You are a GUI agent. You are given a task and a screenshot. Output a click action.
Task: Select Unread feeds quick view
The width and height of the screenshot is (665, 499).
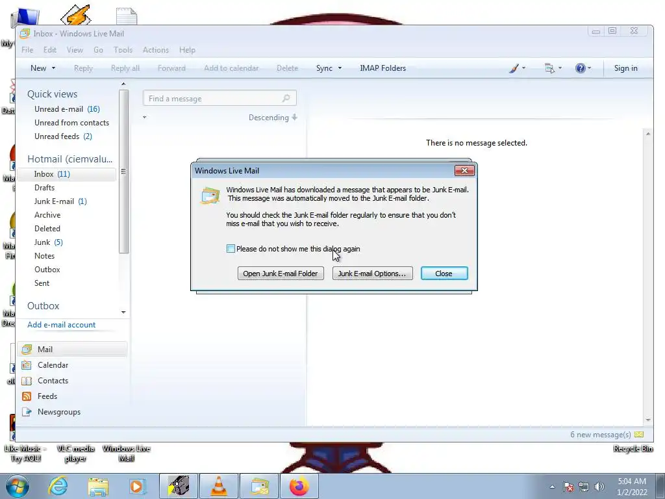point(63,136)
